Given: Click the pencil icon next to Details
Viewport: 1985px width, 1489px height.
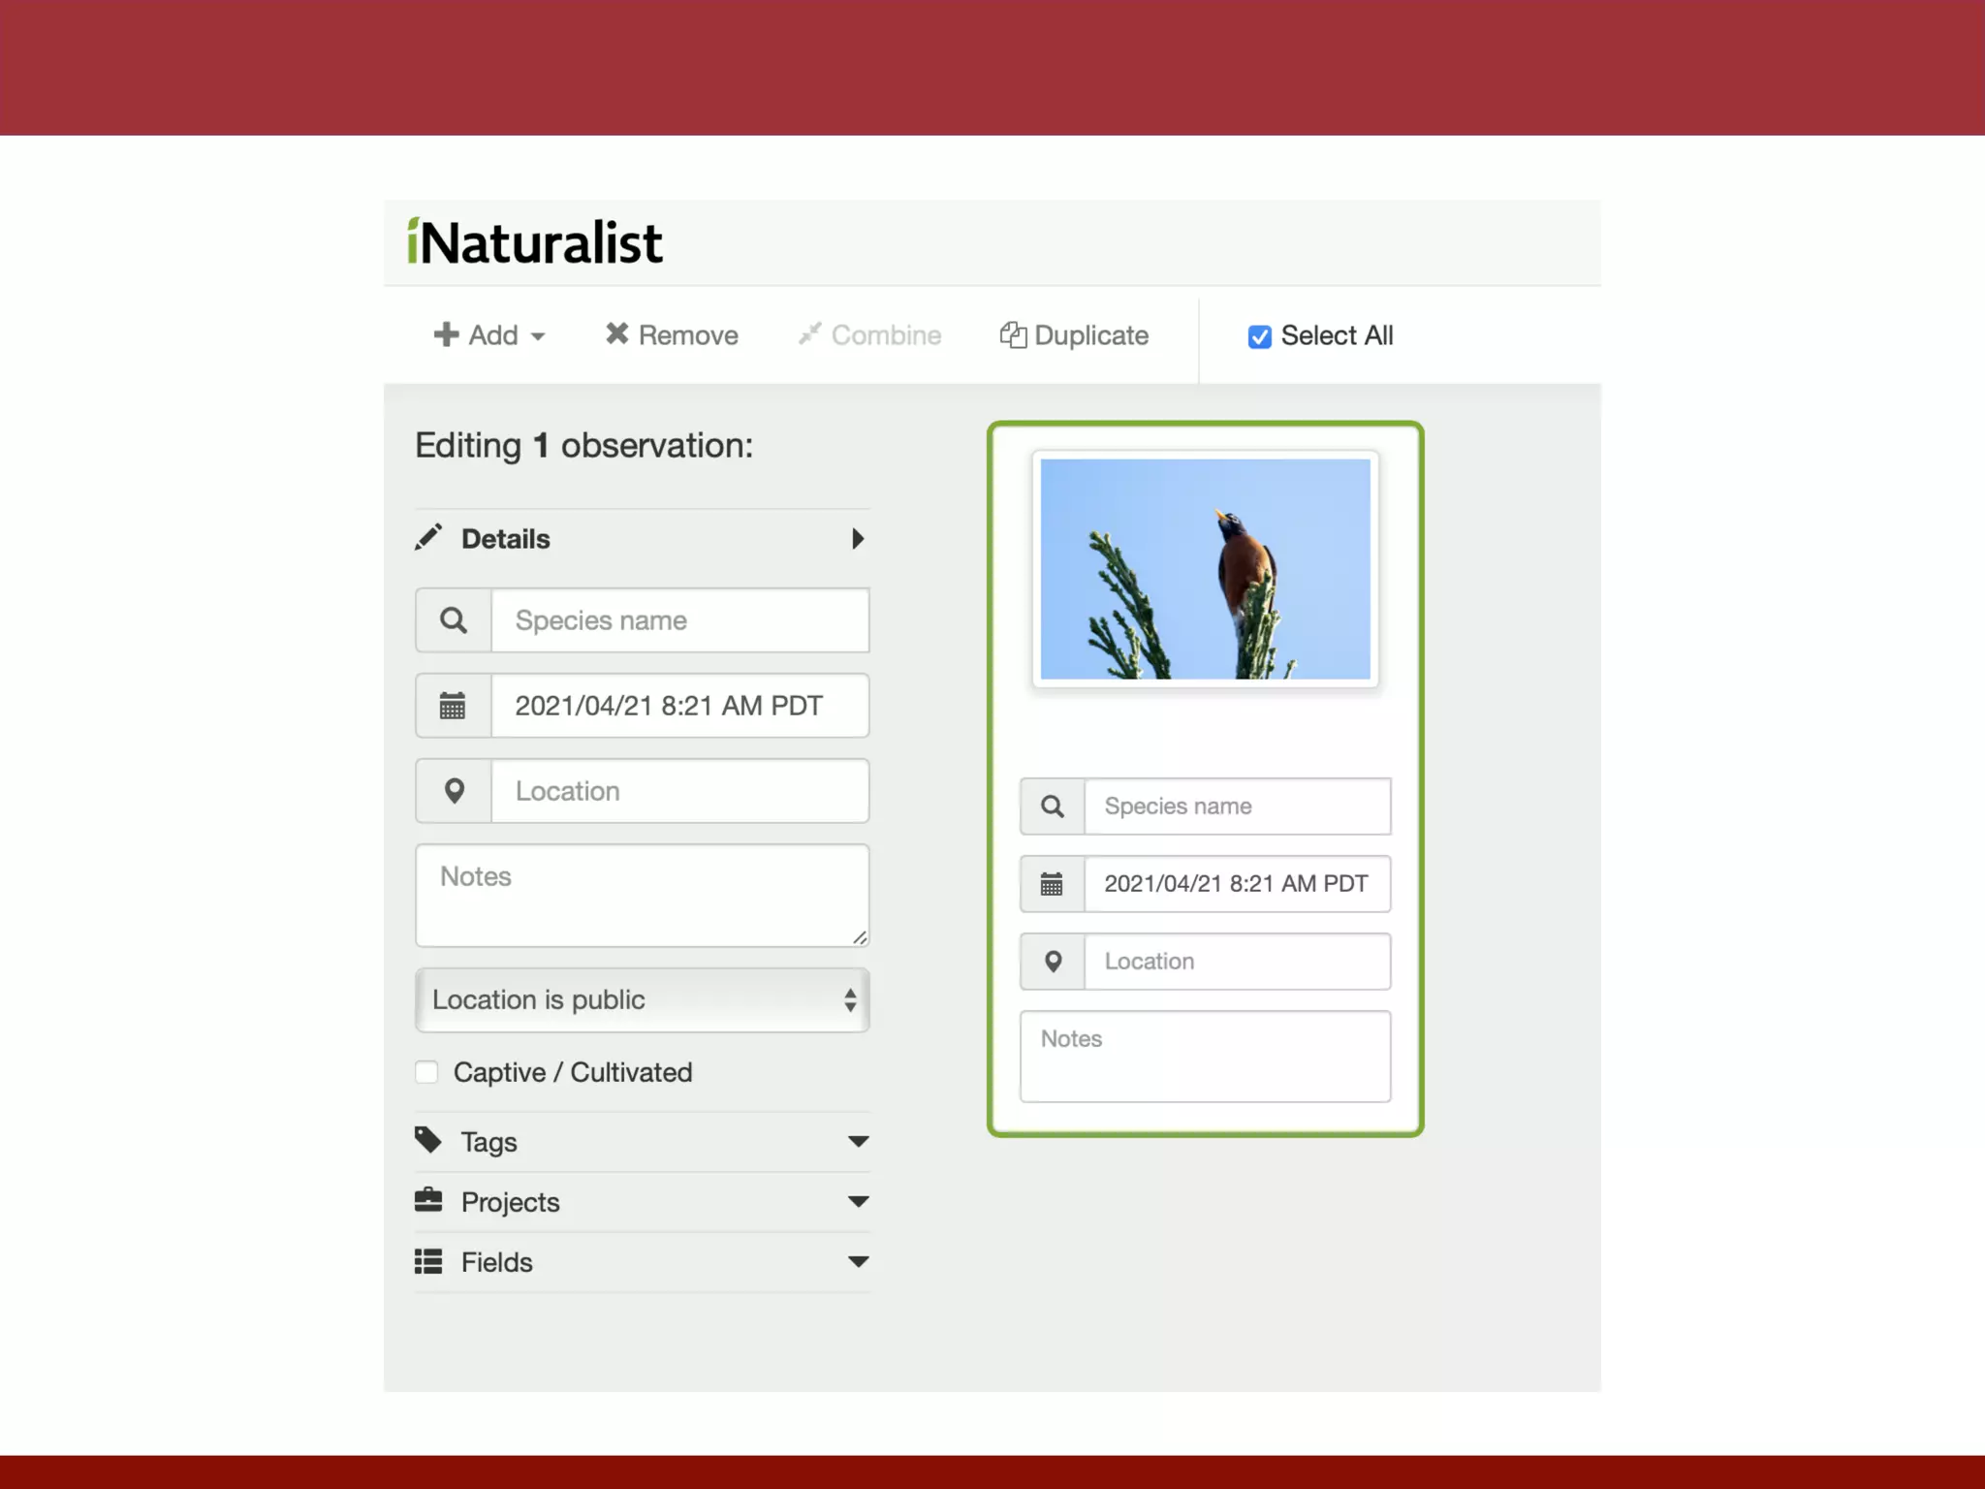Looking at the screenshot, I should pyautogui.click(x=428, y=538).
